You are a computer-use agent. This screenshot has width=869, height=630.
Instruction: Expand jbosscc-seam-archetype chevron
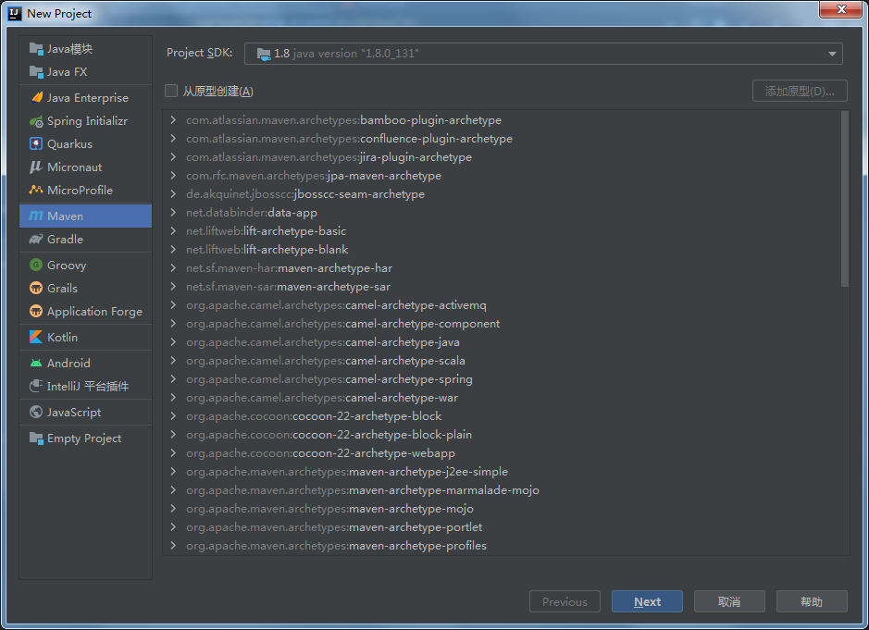173,194
